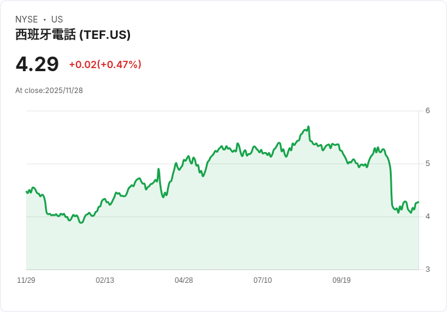Viewport: 447px width, 312px height.
Task: Click the NYSE exchange label
Action: click(x=26, y=19)
